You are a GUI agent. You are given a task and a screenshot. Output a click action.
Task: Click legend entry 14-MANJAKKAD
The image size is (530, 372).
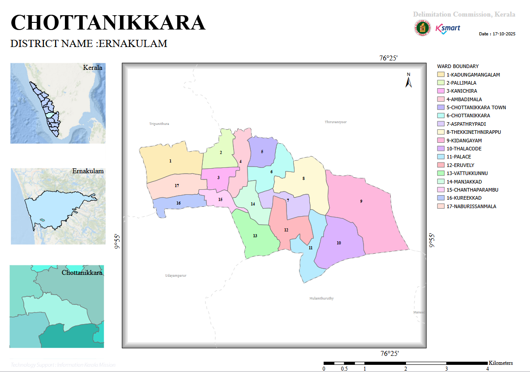click(x=464, y=182)
